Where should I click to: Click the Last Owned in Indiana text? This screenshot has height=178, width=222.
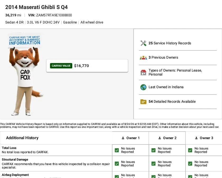coord(166,87)
